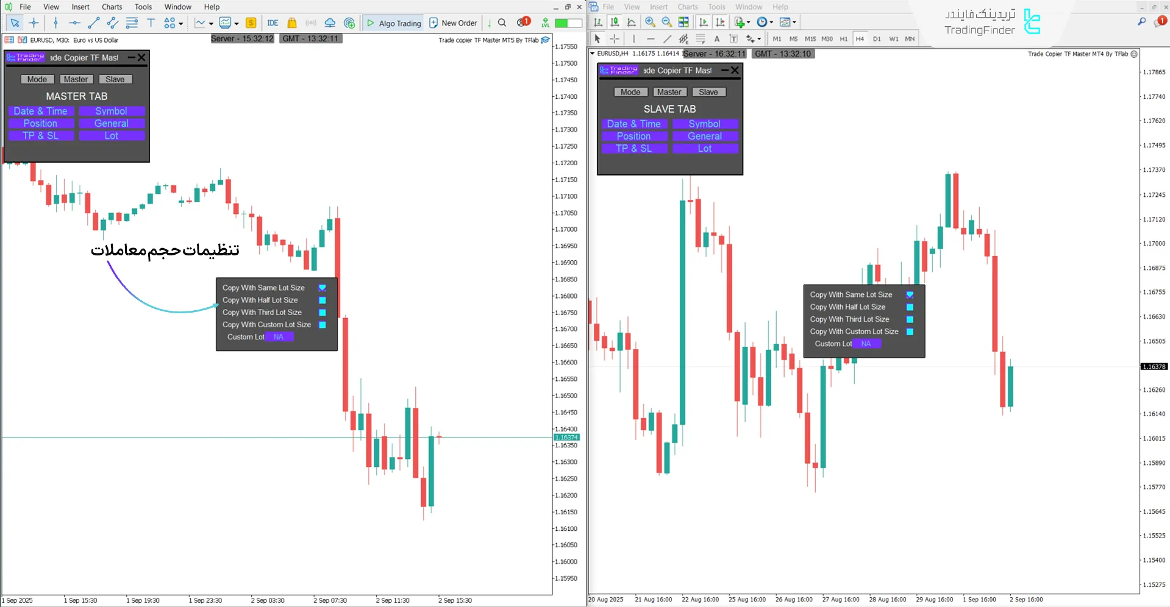Click the Zoom In icon on MT4 toolbar
The width and height of the screenshot is (1170, 607).
[x=650, y=22]
